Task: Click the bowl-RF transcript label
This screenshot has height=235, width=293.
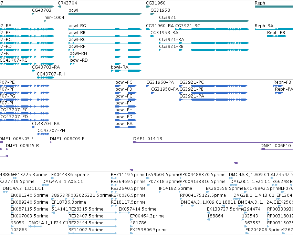Action: 77,47
